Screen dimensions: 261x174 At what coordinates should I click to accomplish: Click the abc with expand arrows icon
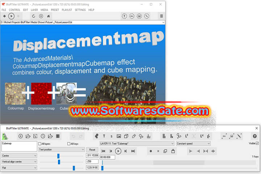pyautogui.click(x=224, y=136)
